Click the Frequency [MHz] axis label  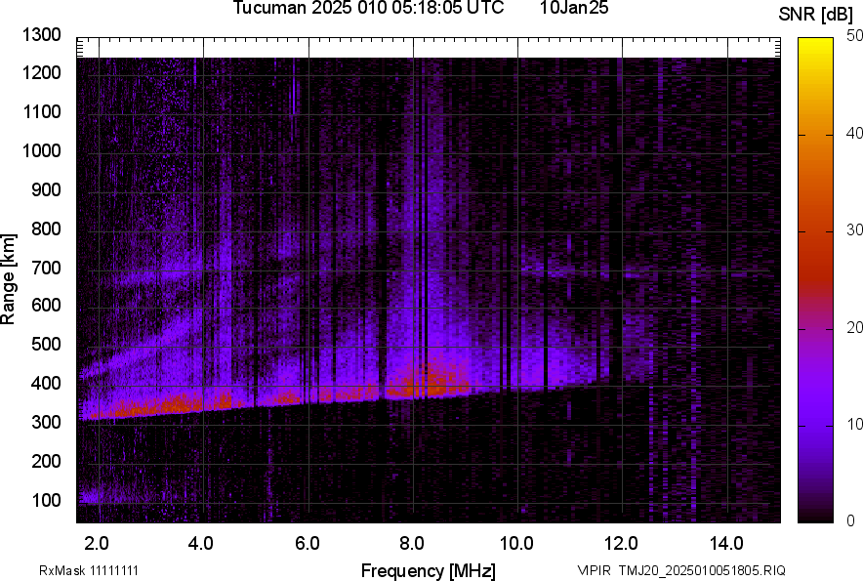(x=428, y=570)
